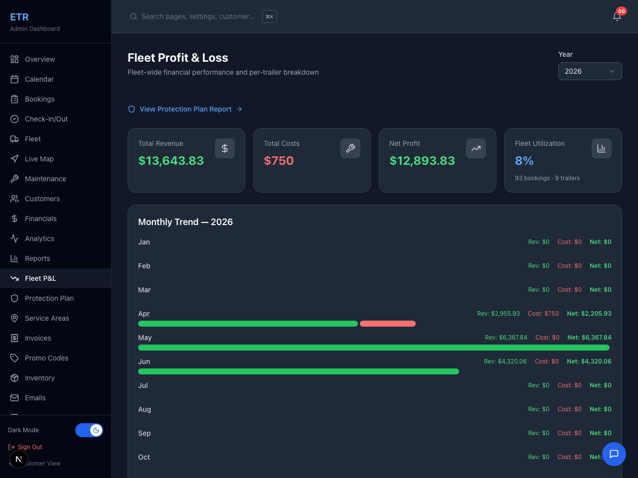Open the Invoices page
The width and height of the screenshot is (638, 478).
tap(55, 338)
